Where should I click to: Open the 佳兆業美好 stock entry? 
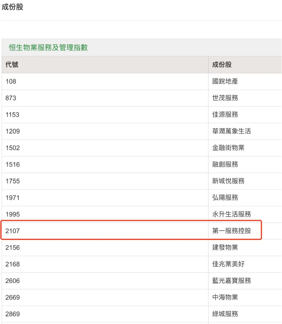tap(228, 264)
